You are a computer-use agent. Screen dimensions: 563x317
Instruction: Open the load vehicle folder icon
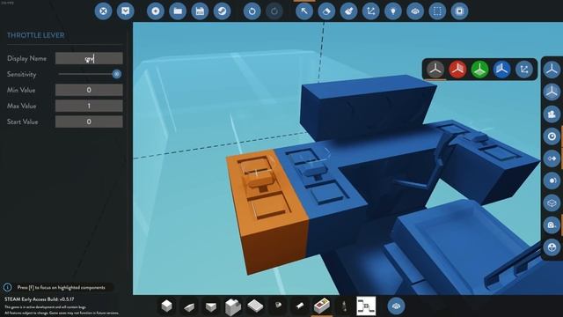pos(178,11)
